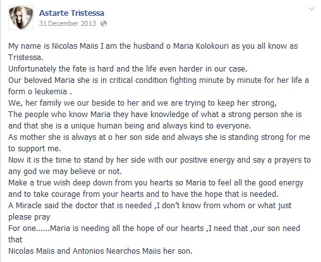The height and width of the screenshot is (262, 321).
Task: Click the word 'Tristessa.' in the post body
Action: click(26, 58)
